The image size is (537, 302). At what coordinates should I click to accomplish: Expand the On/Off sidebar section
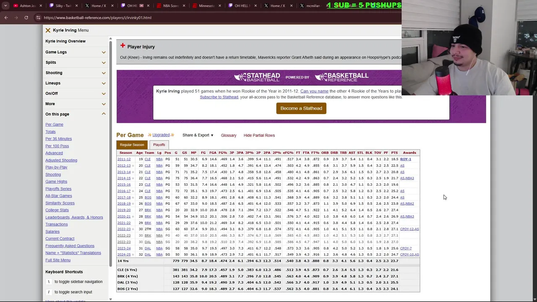[104, 94]
